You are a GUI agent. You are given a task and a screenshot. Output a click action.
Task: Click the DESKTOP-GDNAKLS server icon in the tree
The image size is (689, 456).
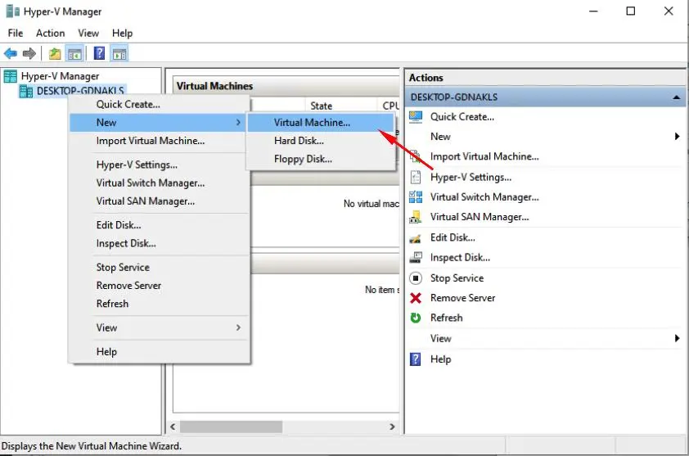[26, 91]
